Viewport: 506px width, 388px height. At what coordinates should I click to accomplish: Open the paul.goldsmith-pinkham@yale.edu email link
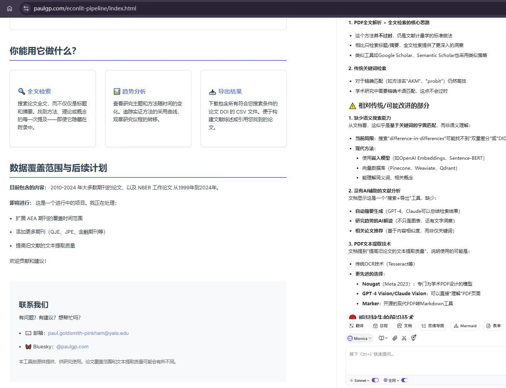click(x=88, y=333)
